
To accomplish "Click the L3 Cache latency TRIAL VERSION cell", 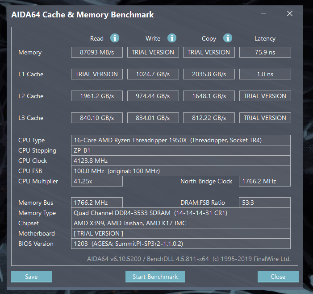I will click(265, 118).
